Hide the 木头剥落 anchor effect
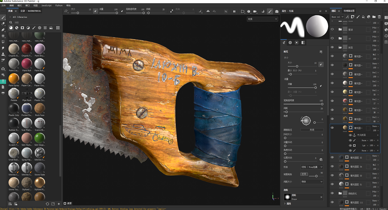Screen dimensions: 388x210 pos(350,135)
